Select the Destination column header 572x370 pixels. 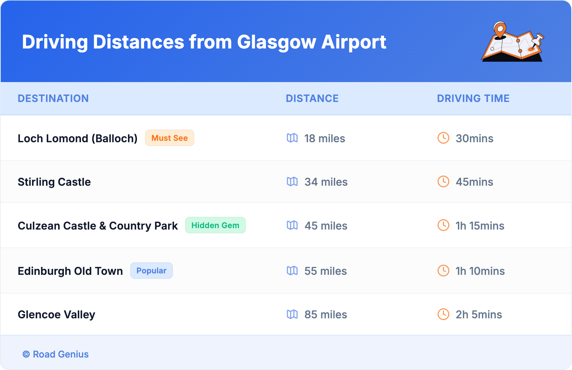[53, 98]
